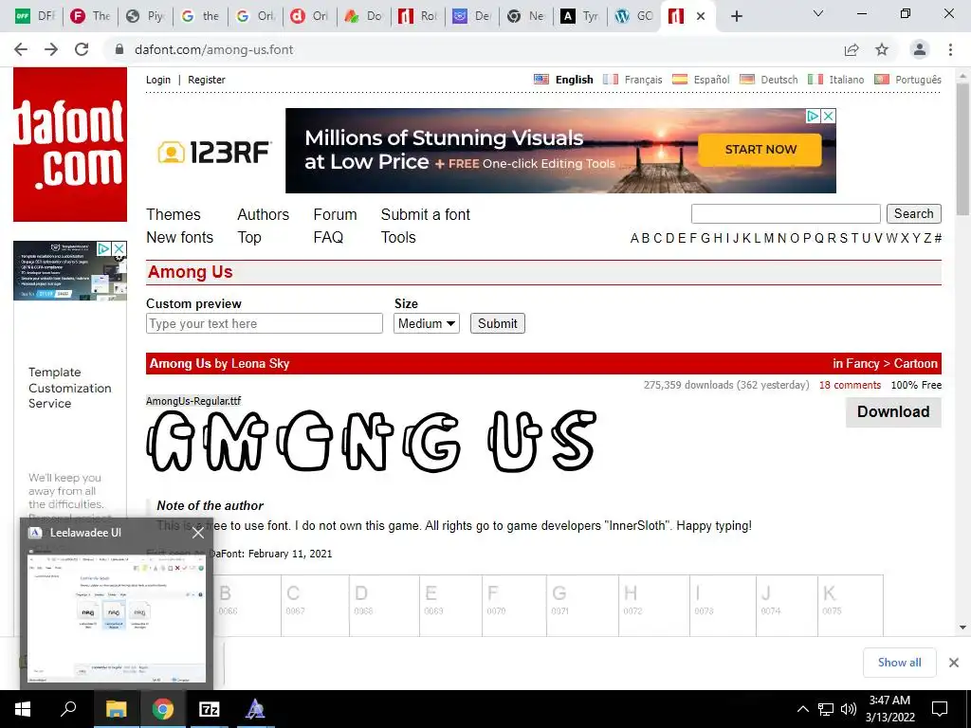The height and width of the screenshot is (728, 971).
Task: Open Submit a font page
Action: tap(426, 214)
